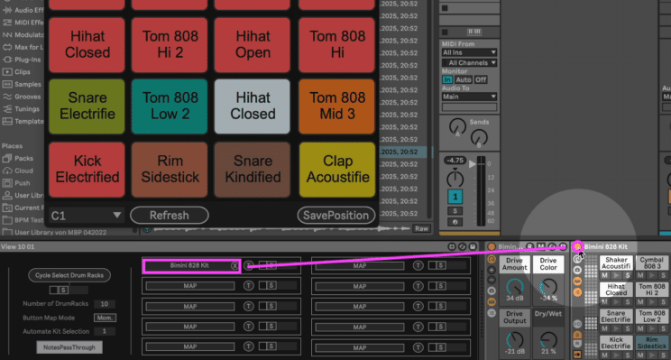Viewport: 671px width, 360px height.
Task: Select Templates in the browser sidebar
Action: [x=23, y=122]
